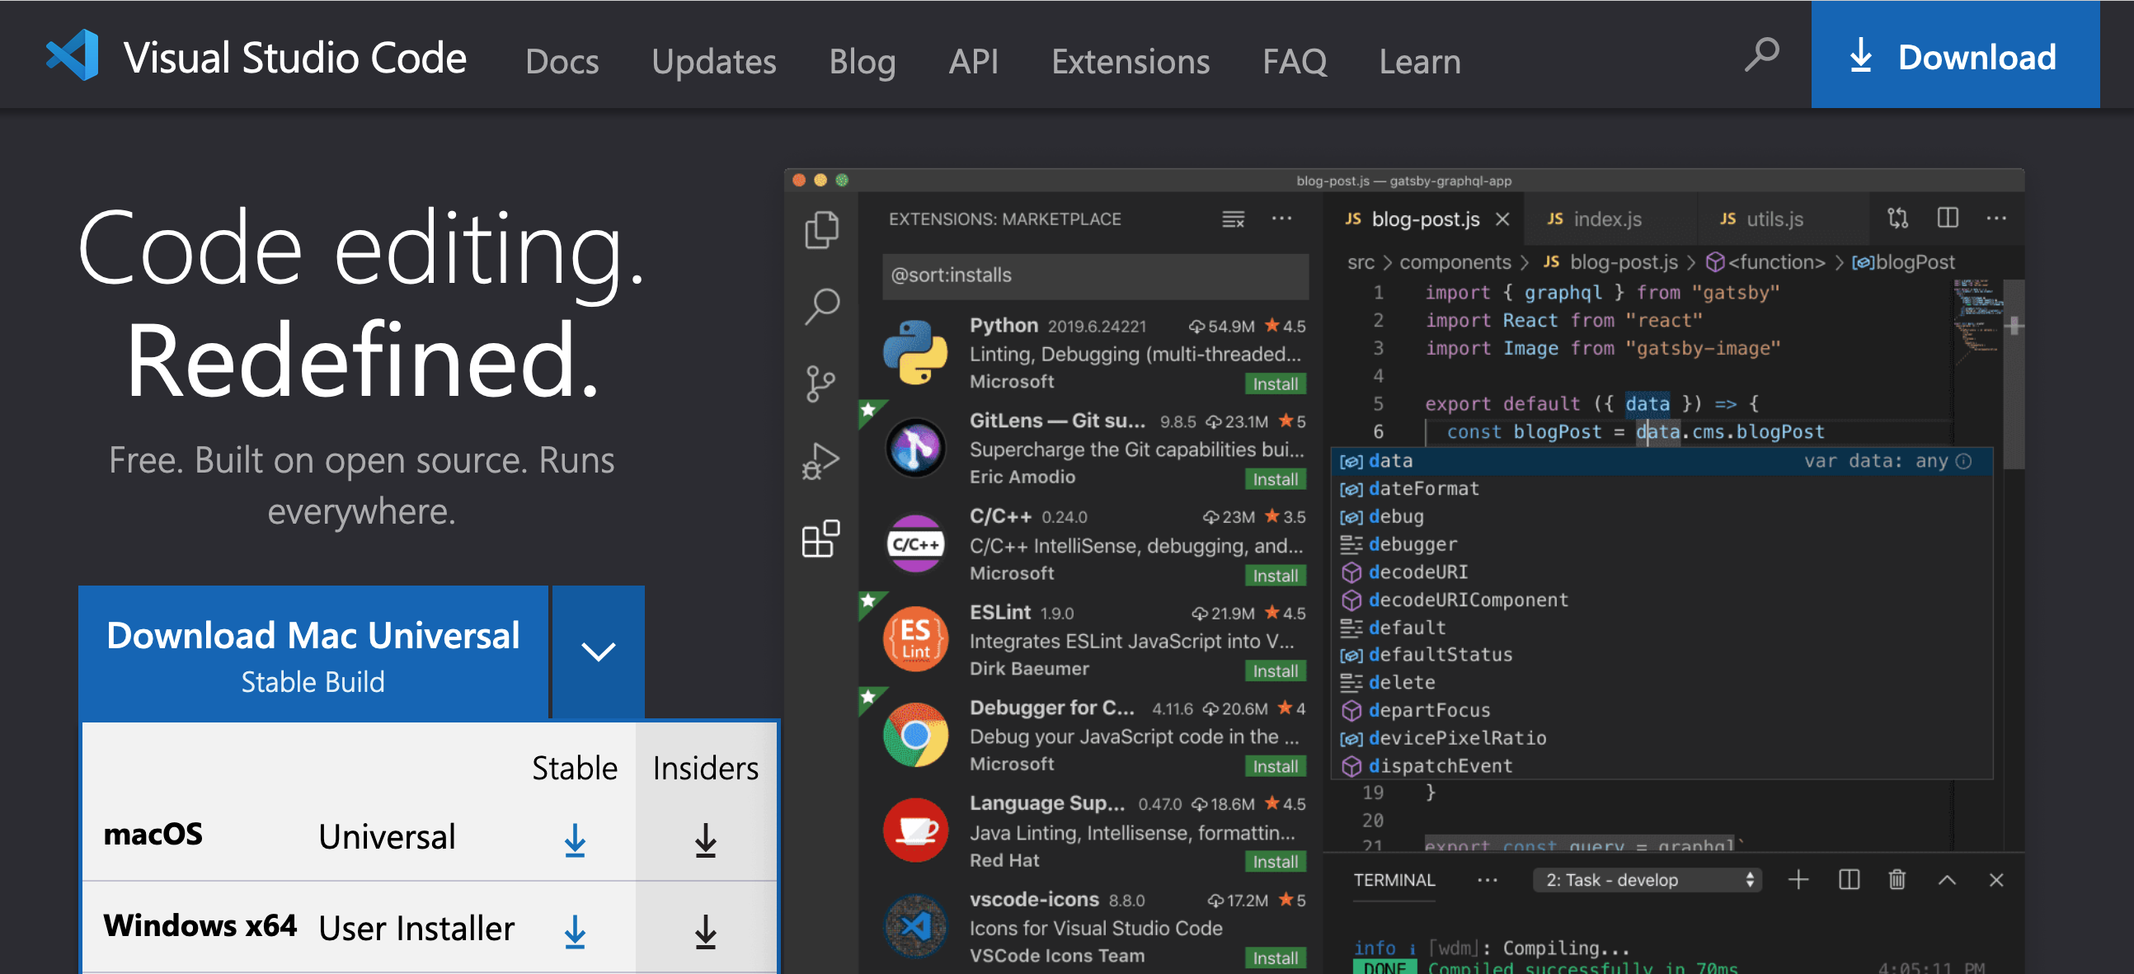Download Windows x64 User Installer Insiders arrow
The image size is (2134, 974).
click(x=706, y=932)
